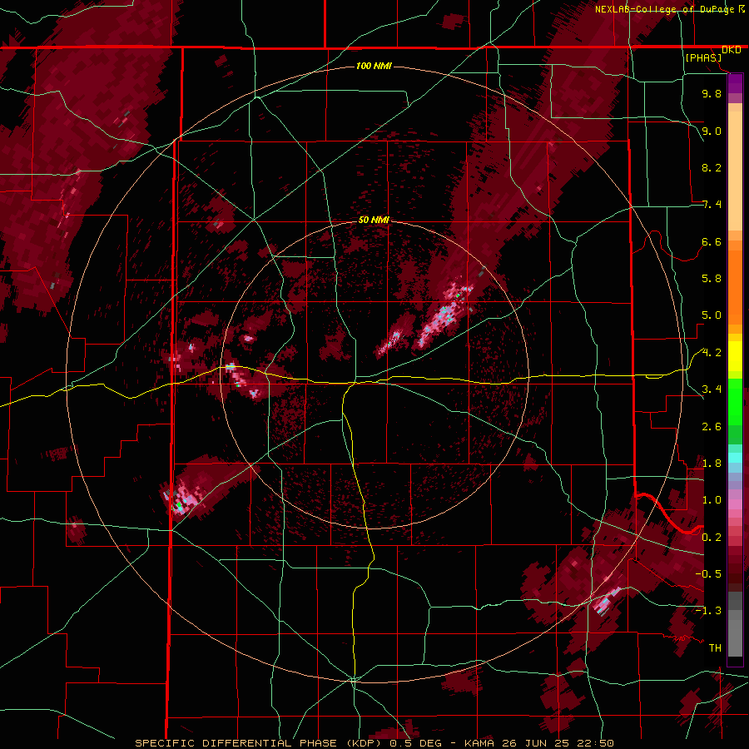The image size is (749, 749).
Task: Click the "6.6" legend value
Action: point(712,241)
